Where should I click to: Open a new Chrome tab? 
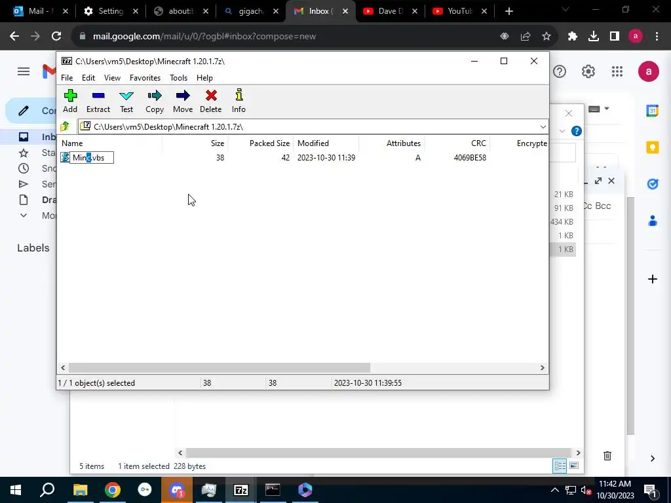click(x=508, y=11)
